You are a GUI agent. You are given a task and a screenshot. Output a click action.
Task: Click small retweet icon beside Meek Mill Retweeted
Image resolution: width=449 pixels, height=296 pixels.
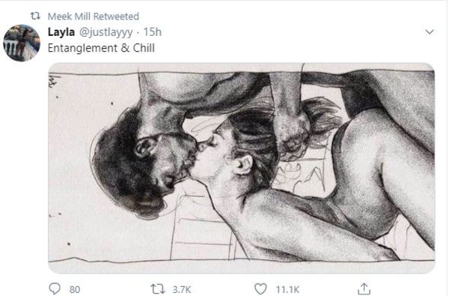(x=35, y=16)
